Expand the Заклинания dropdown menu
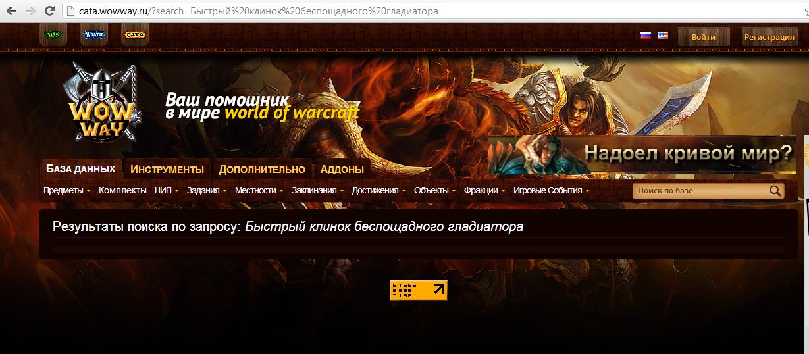Viewport: 809px width, 354px height. coord(319,190)
